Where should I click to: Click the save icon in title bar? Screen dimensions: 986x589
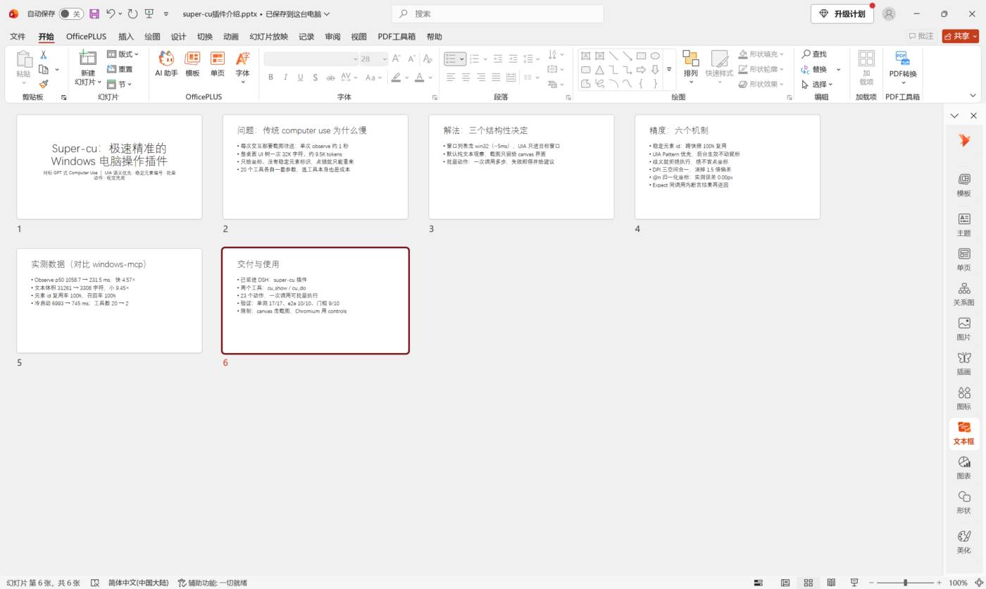(94, 13)
